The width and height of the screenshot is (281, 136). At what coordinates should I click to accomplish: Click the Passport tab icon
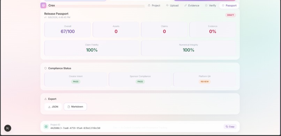click(x=223, y=5)
